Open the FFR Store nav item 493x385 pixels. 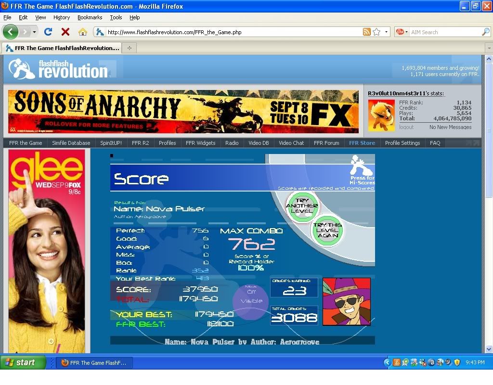click(x=362, y=143)
